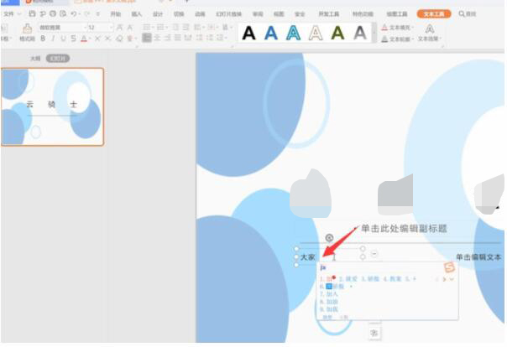Open the 文本轮廓 dropdown
This screenshot has height=347, width=507.
pyautogui.click(x=398, y=39)
